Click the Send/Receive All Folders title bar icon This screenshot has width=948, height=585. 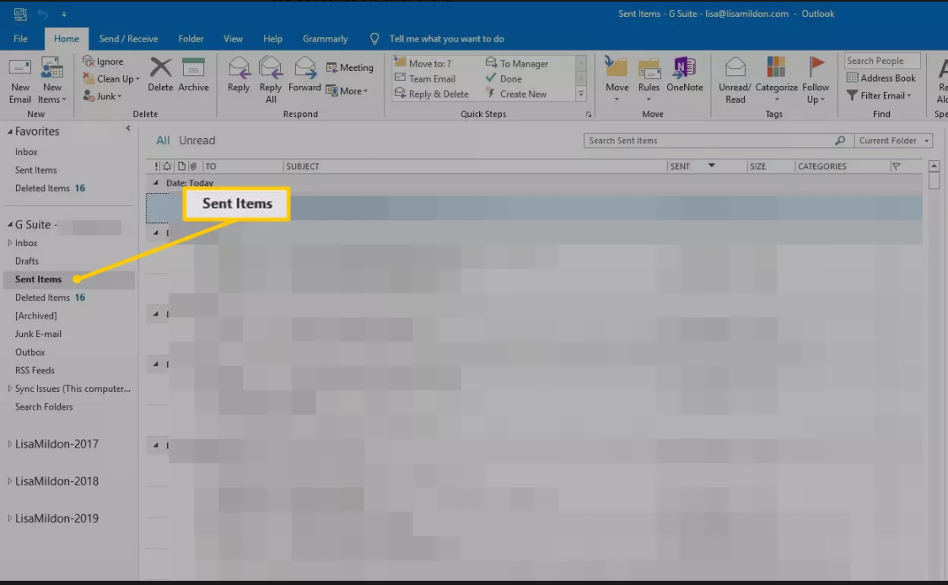coord(20,13)
